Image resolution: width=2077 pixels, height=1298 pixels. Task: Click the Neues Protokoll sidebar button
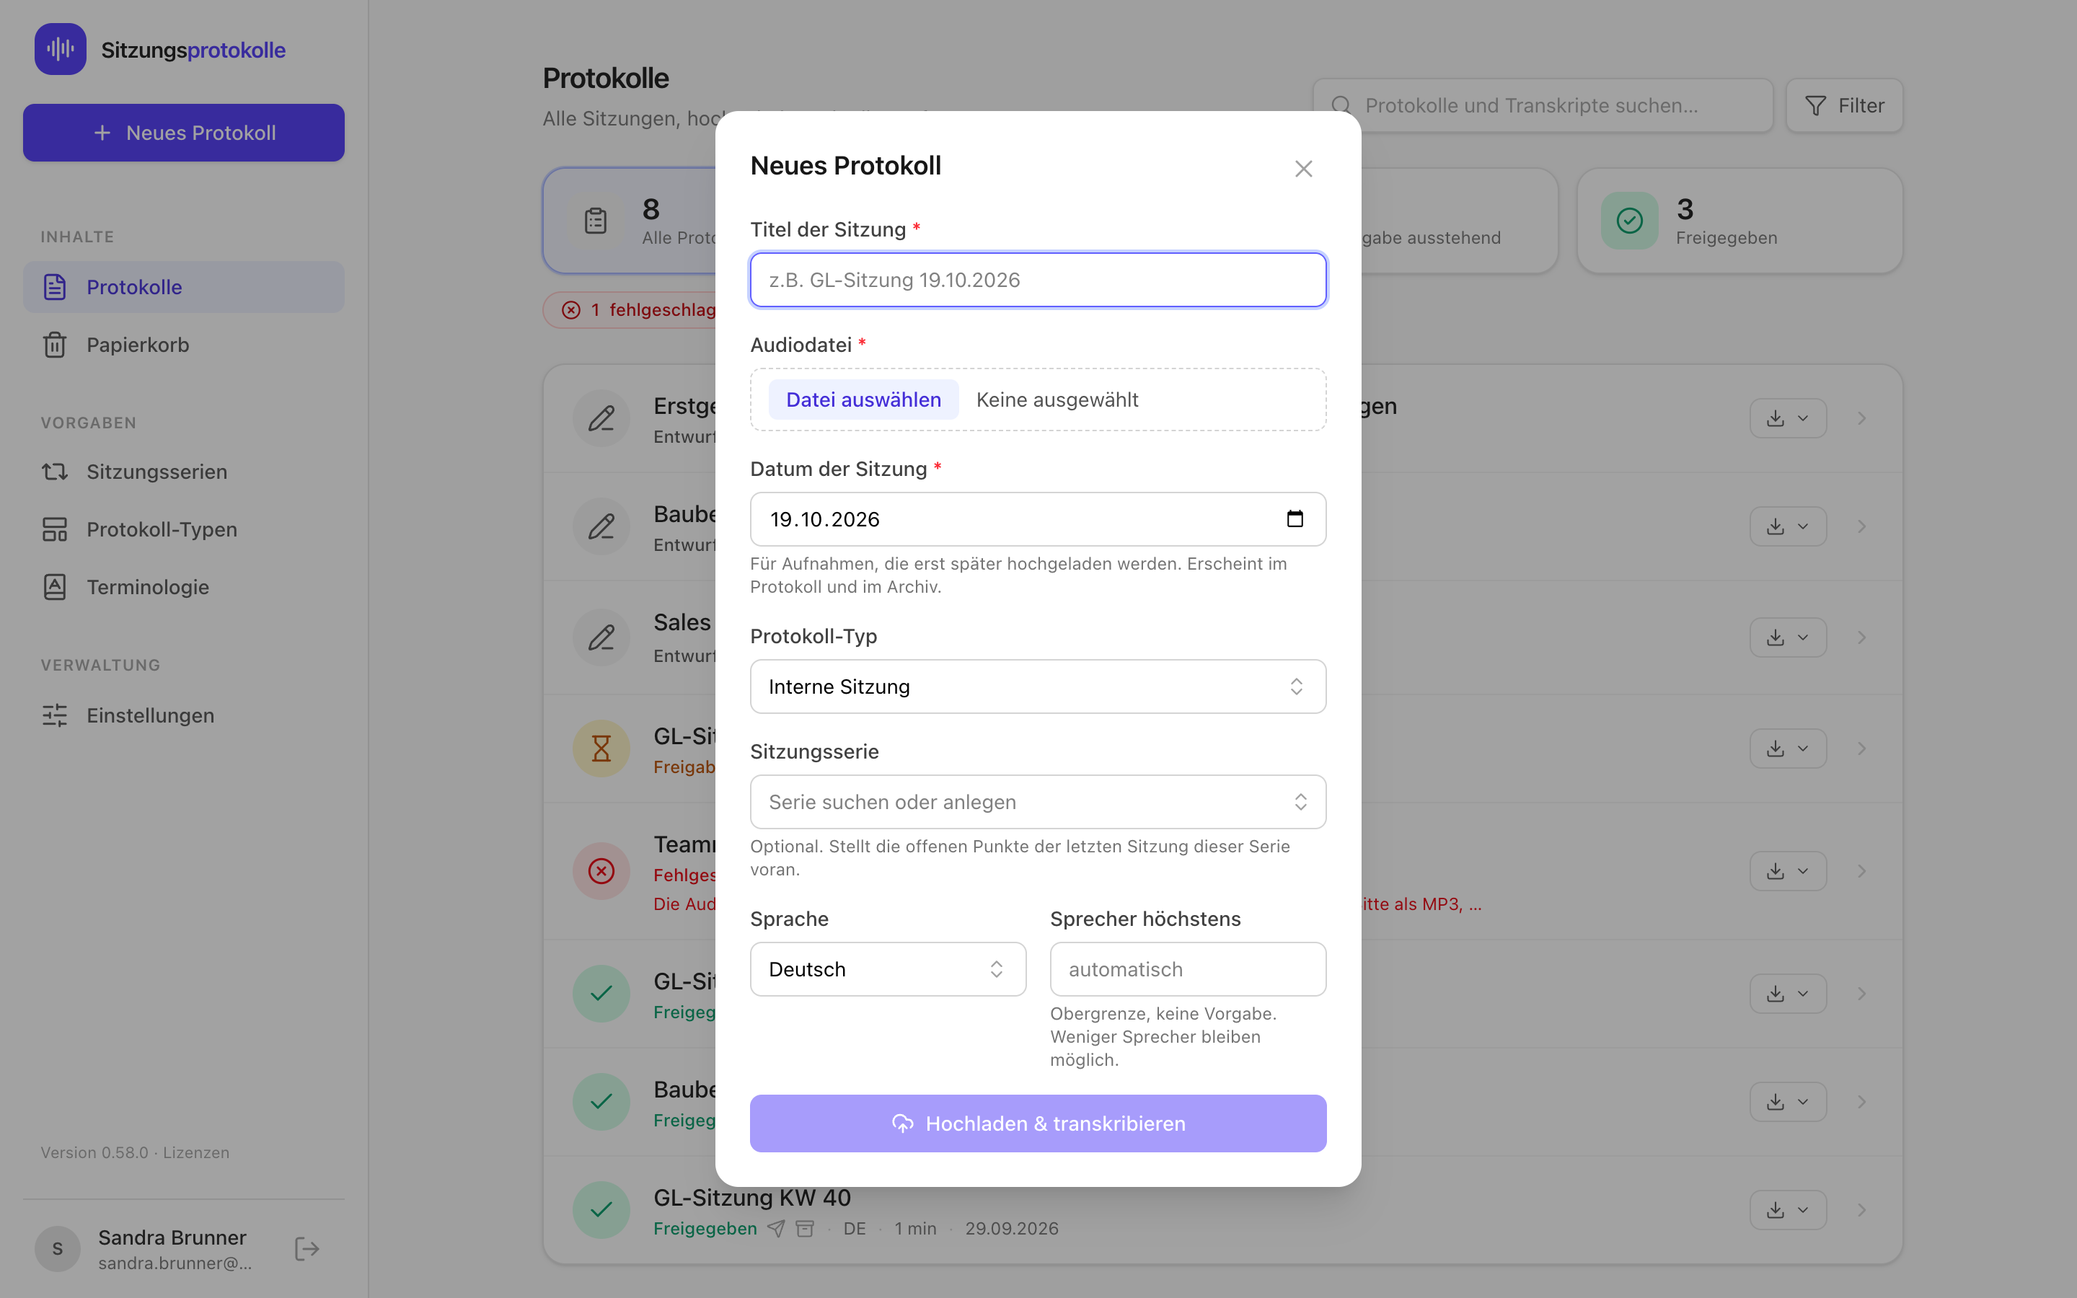(x=184, y=133)
